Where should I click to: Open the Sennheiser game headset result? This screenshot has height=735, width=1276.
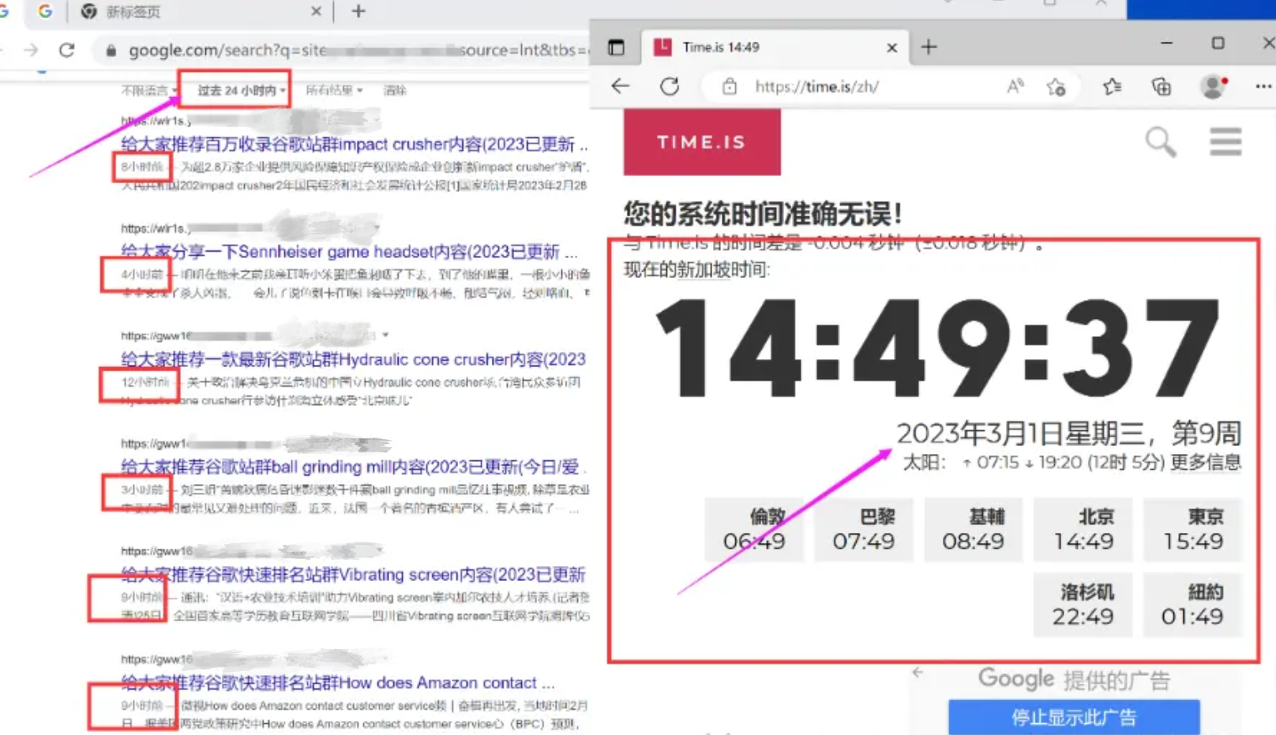coord(349,252)
